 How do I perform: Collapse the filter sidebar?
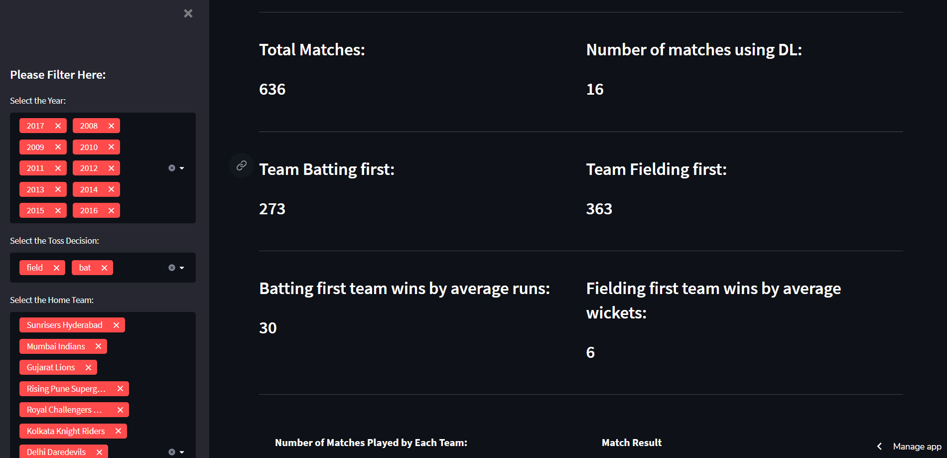click(x=188, y=13)
